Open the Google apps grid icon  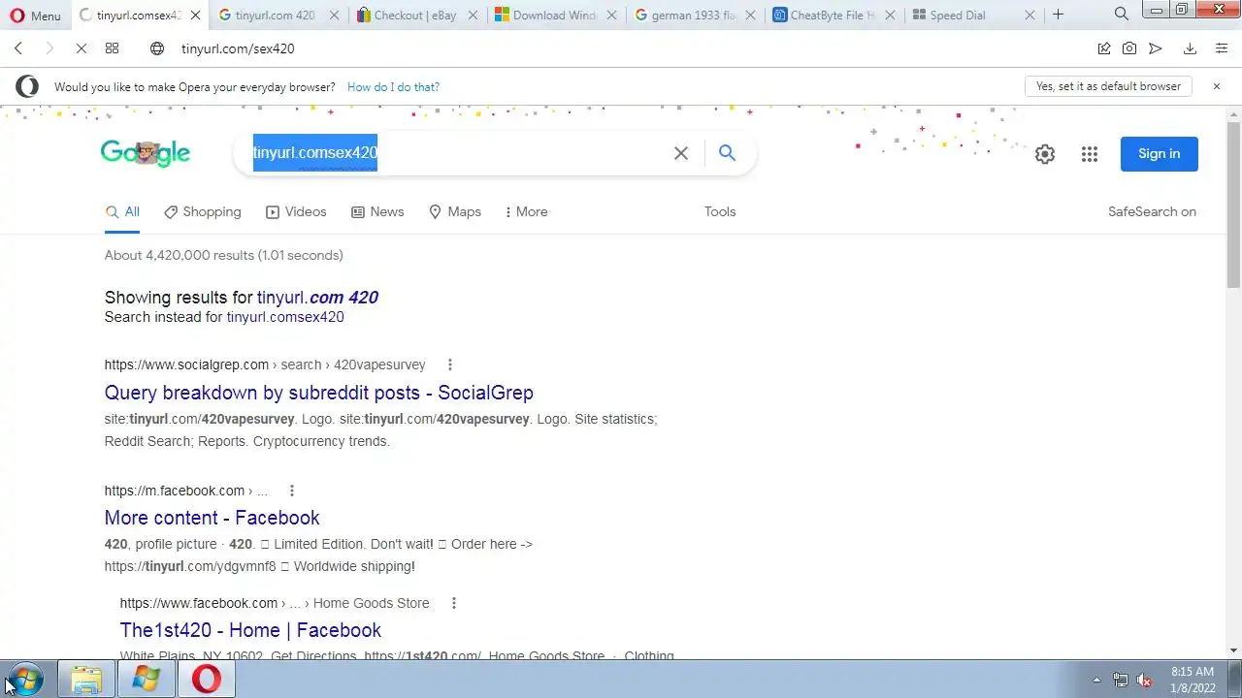1090,154
